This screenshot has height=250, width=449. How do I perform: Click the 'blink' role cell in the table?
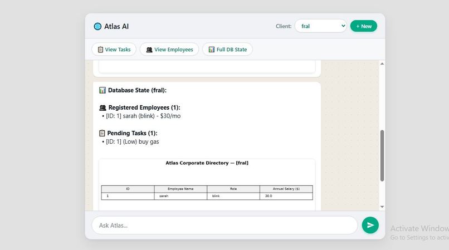(x=233, y=196)
